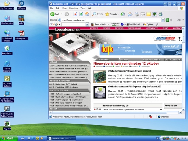
Task: Click the 66 blocked popup blocker button
Action: [x=133, y=24]
